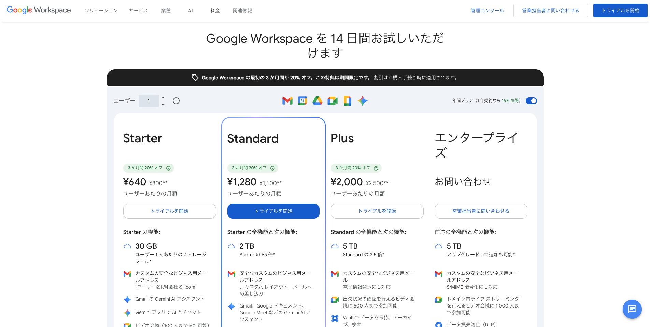
Task: Select the 料金 menu item
Action: tap(215, 11)
